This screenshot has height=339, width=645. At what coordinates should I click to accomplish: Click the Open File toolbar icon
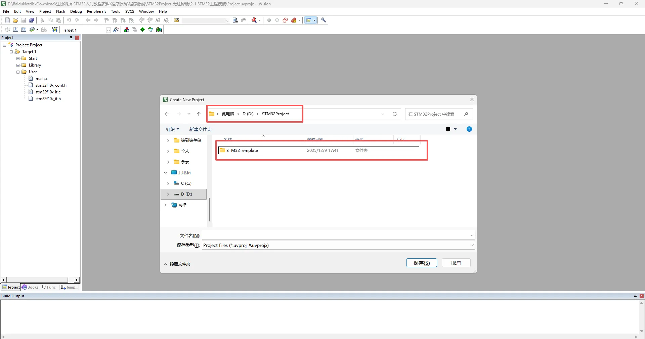(15, 20)
